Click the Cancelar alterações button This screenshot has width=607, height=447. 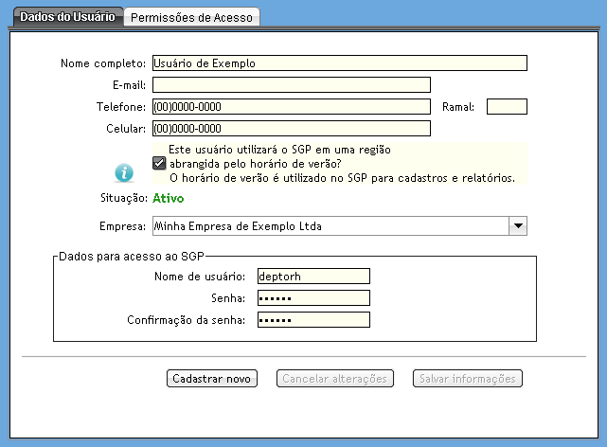pyautogui.click(x=333, y=379)
